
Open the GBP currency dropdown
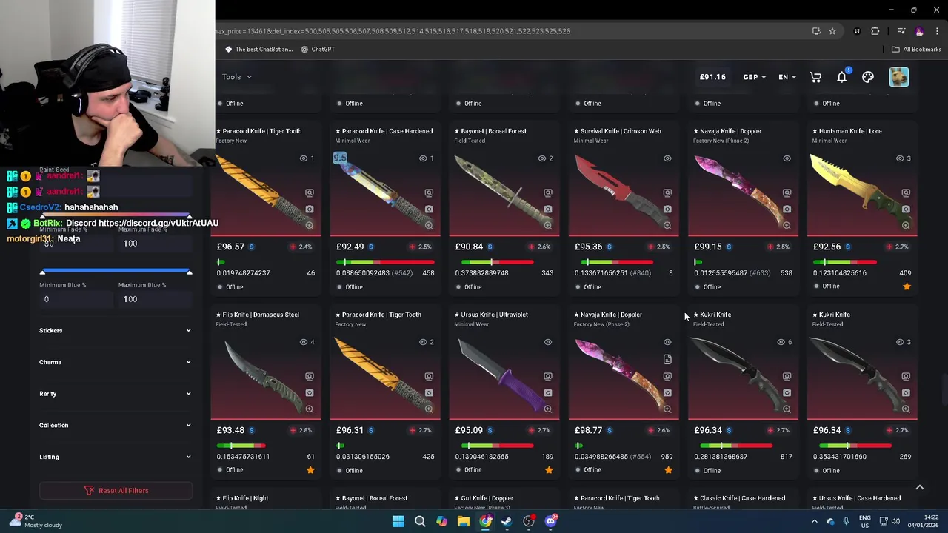755,77
